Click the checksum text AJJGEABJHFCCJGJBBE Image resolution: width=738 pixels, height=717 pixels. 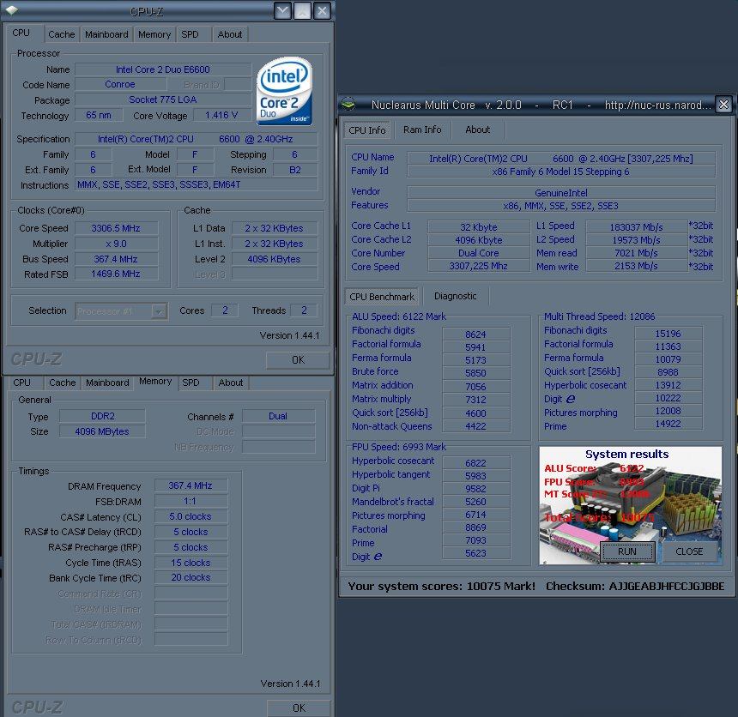667,587
